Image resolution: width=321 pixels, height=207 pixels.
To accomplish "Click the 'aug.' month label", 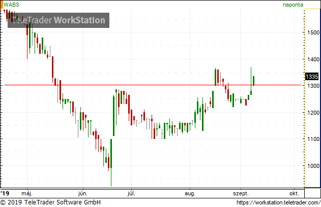I will point(190,194).
